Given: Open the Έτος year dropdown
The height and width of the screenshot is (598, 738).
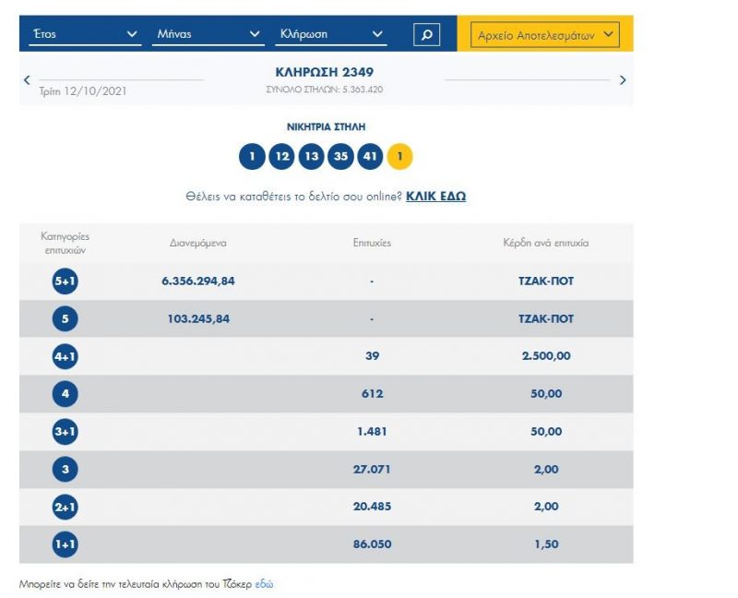Looking at the screenshot, I should coord(84,35).
